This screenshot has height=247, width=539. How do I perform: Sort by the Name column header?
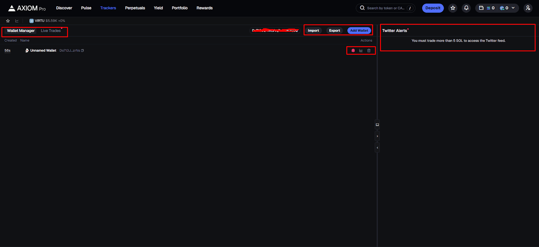25,40
